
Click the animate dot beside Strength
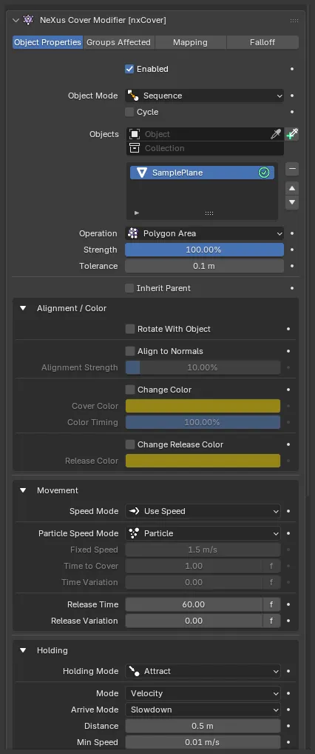point(292,250)
